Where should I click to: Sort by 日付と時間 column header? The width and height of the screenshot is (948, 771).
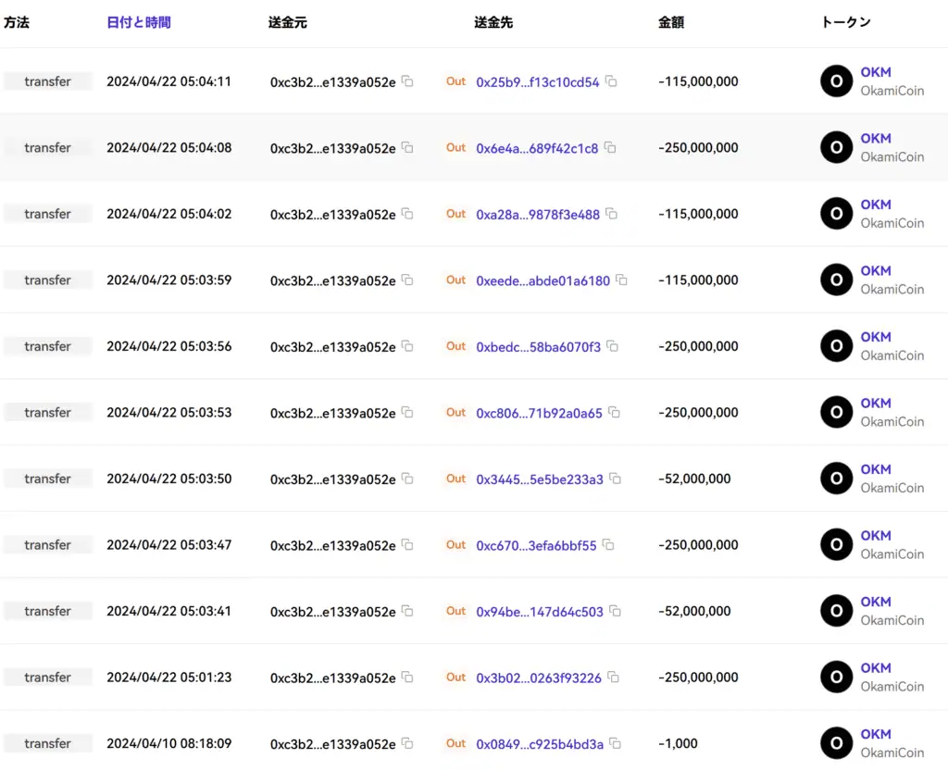click(139, 22)
